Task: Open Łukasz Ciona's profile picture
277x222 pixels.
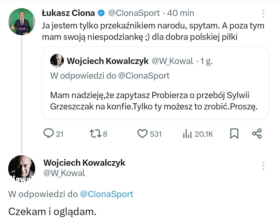Action: coord(22,22)
